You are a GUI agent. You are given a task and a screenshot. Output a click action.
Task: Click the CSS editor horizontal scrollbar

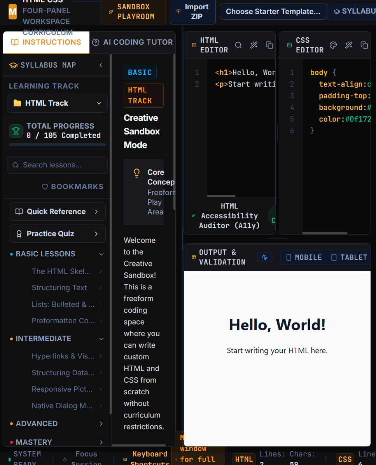pyautogui.click(x=325, y=233)
